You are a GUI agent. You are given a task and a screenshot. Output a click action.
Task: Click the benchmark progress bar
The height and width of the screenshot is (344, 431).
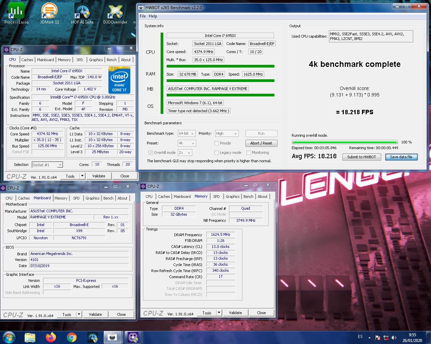click(345, 142)
